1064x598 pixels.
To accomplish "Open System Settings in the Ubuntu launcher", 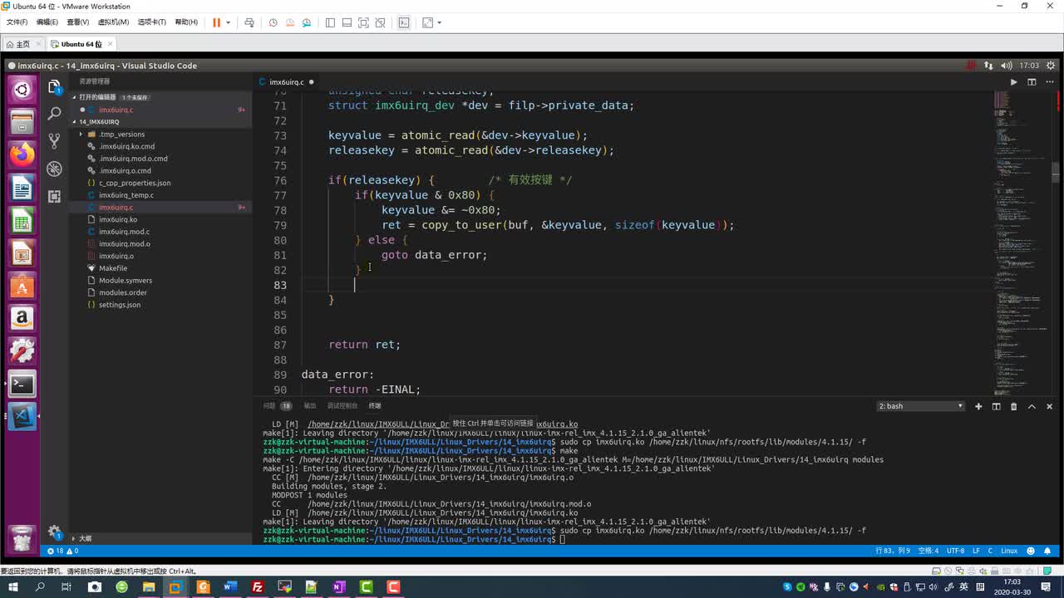I will [x=22, y=350].
